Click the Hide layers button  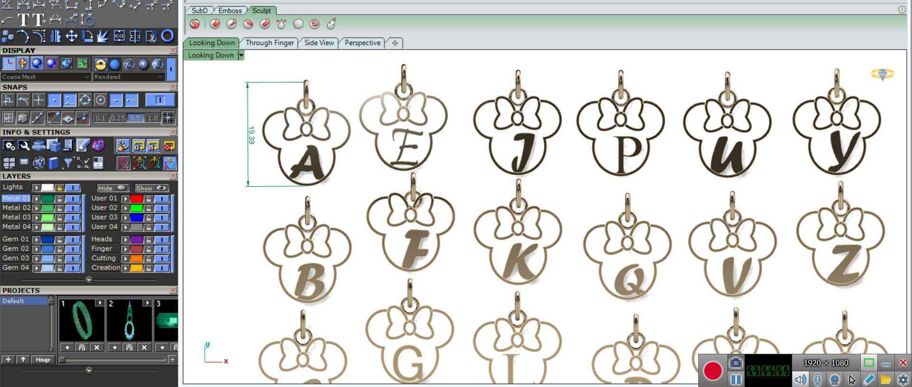(x=113, y=188)
